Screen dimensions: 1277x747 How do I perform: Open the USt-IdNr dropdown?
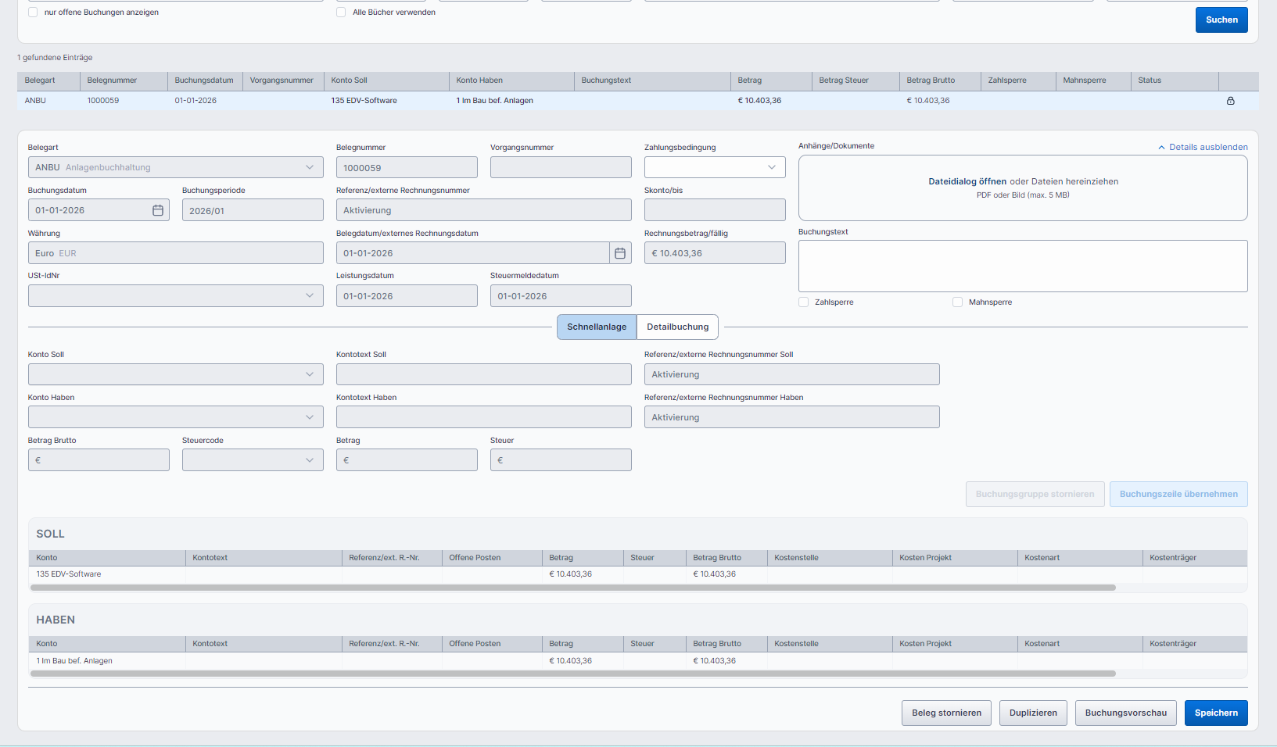tap(175, 296)
